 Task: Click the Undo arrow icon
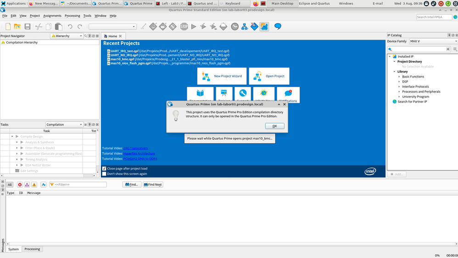tap(70, 27)
